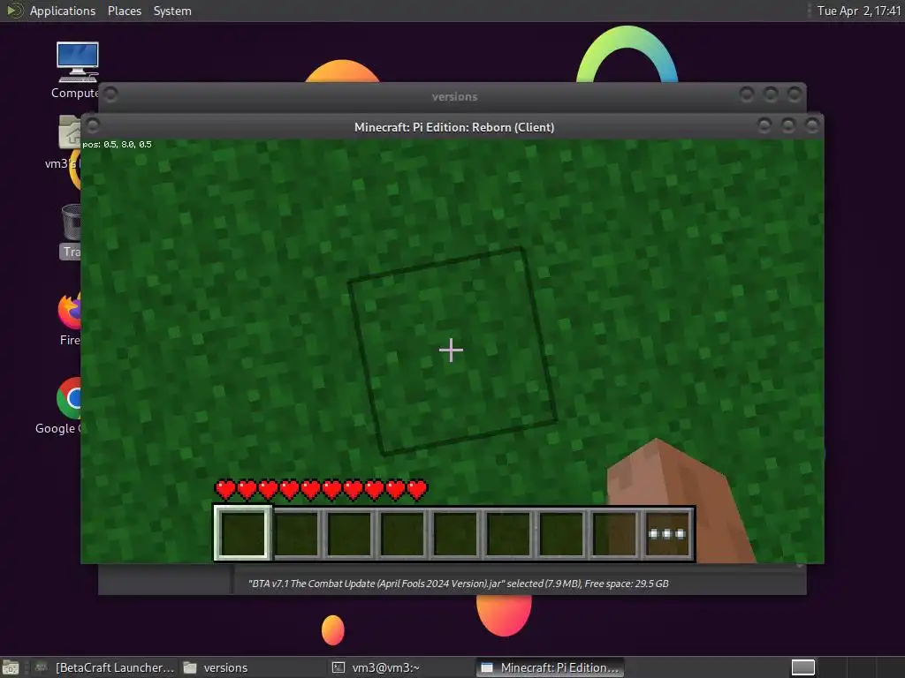Select the sixth hotbar slot

[508, 534]
